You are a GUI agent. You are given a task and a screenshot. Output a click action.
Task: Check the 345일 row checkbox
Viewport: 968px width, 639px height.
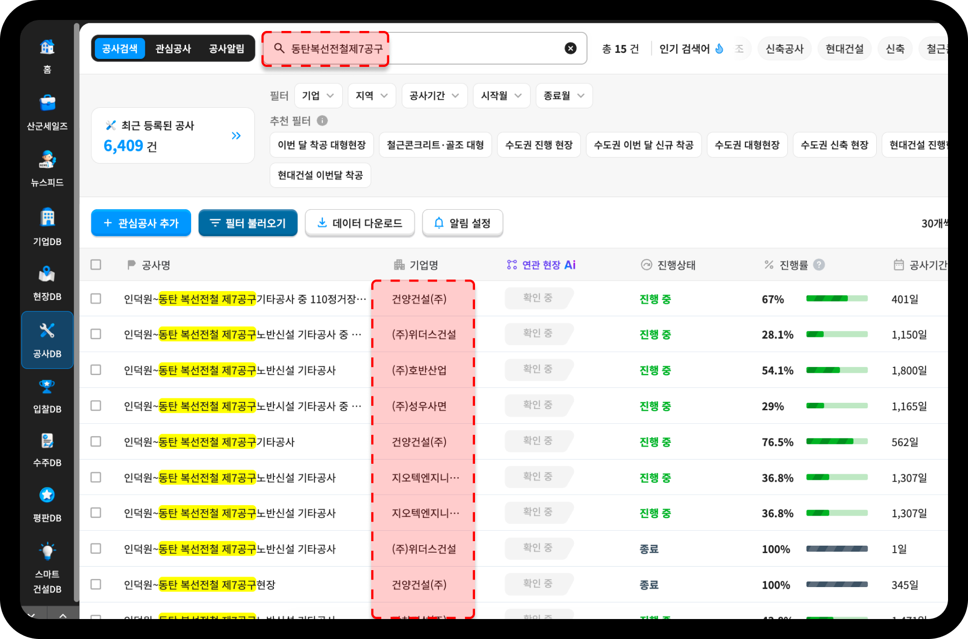point(96,585)
